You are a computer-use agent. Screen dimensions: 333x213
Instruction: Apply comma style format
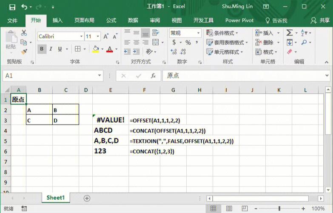197,42
